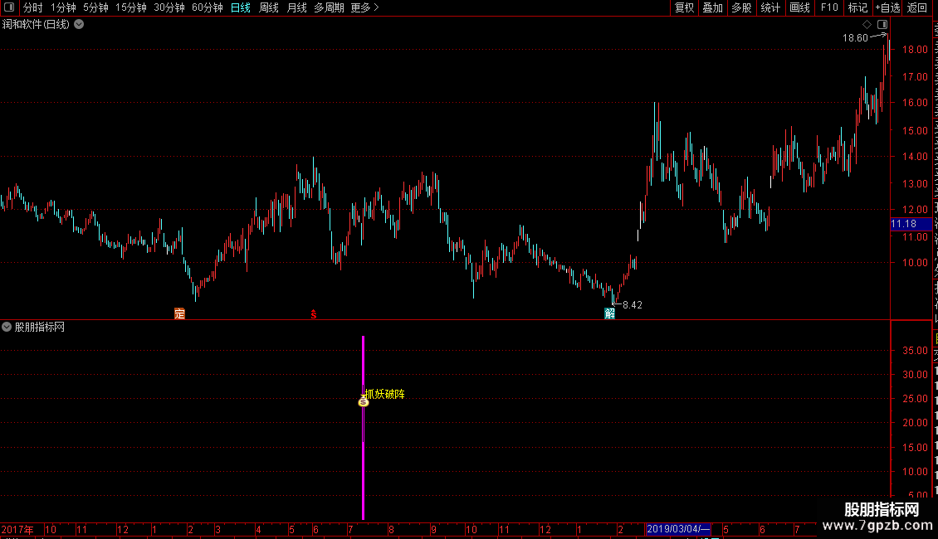Switch to 分时 intraday view
This screenshot has width=938, height=539.
(33, 7)
